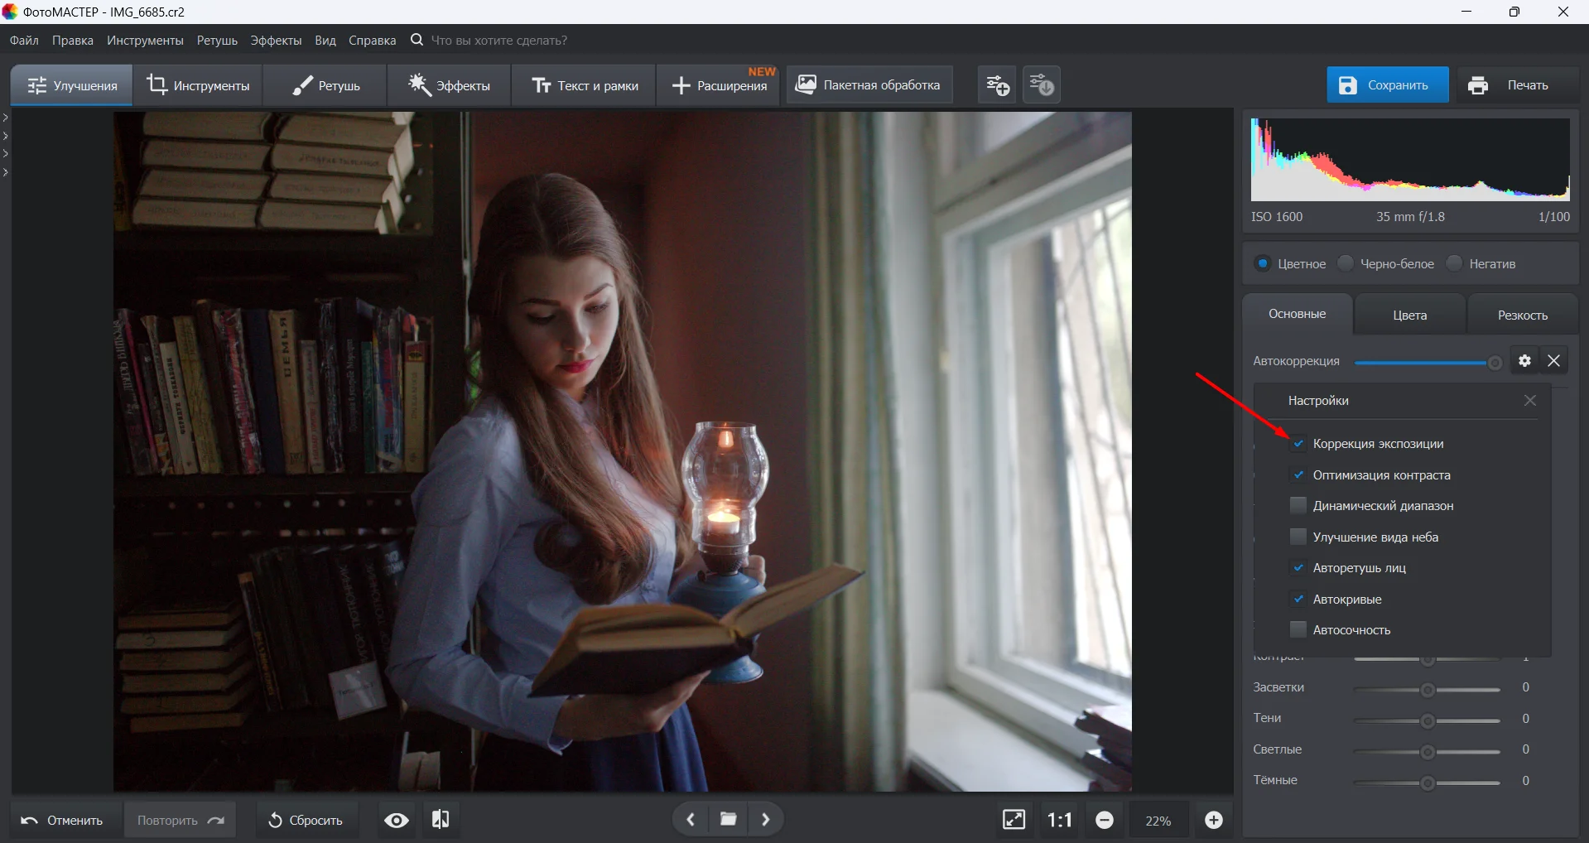The image size is (1589, 843).
Task: Enable Улучшение вида неба checkbox
Action: click(1298, 537)
